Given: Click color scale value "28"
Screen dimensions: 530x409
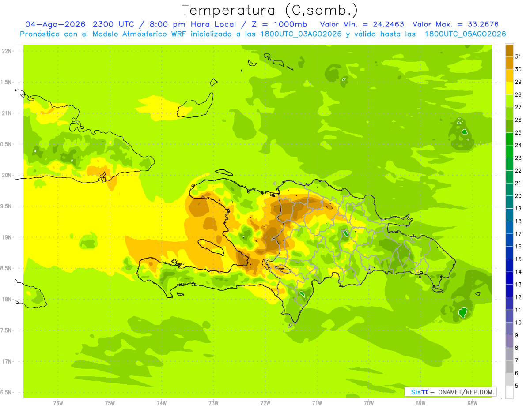Looking at the screenshot, I should pos(519,94).
